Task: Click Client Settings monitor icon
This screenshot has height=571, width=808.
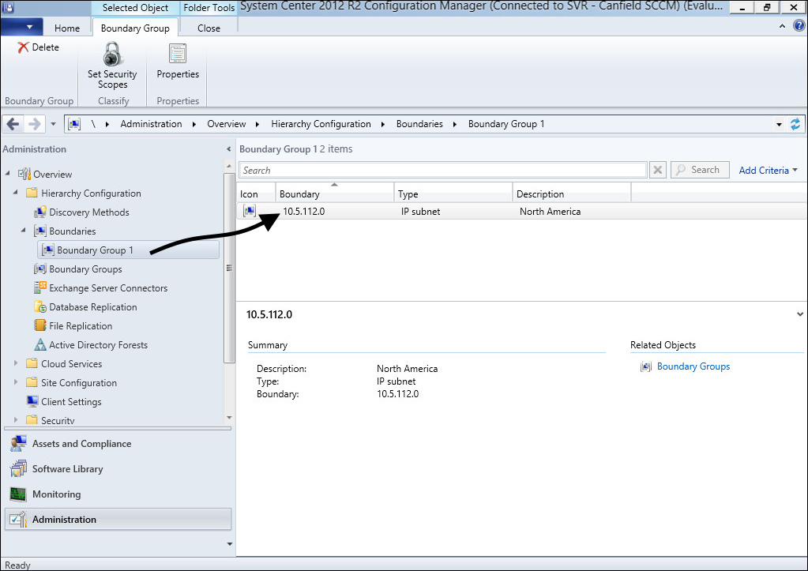Action: click(x=32, y=401)
